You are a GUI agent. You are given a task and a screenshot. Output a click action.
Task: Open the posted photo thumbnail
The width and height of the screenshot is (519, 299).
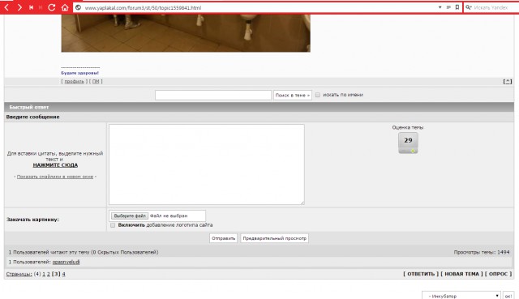coord(186,33)
